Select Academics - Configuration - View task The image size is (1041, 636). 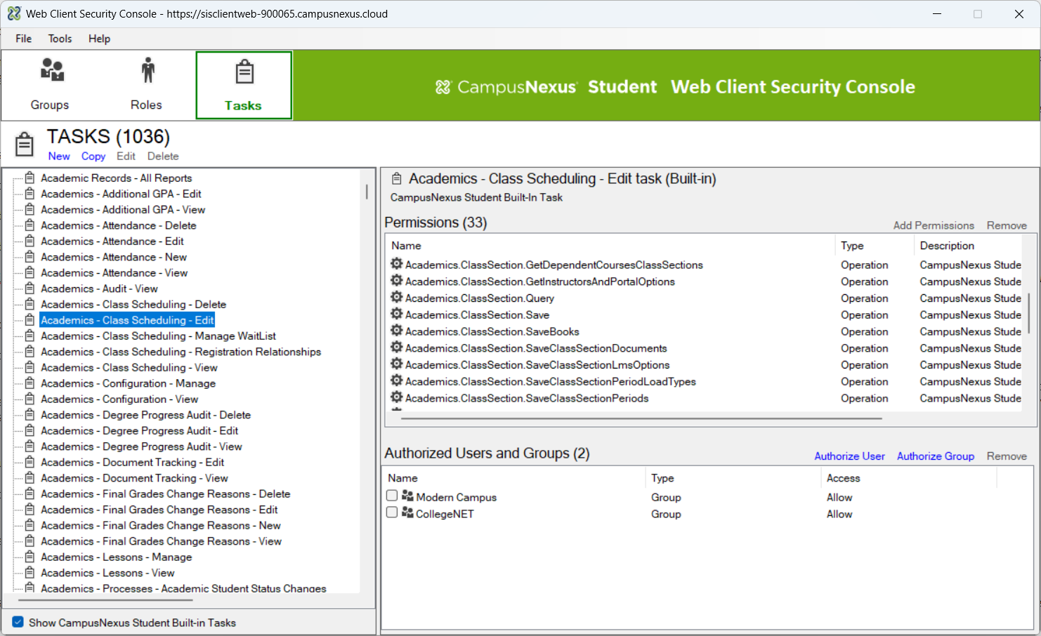pos(119,399)
